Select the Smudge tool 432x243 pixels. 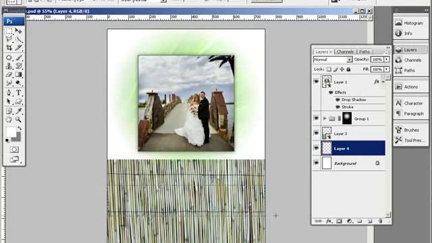coord(9,82)
